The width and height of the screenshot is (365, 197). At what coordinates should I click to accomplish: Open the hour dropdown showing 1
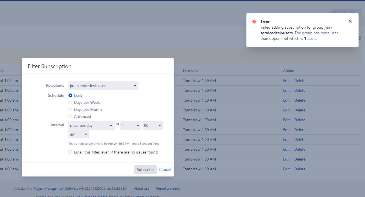[x=130, y=125]
